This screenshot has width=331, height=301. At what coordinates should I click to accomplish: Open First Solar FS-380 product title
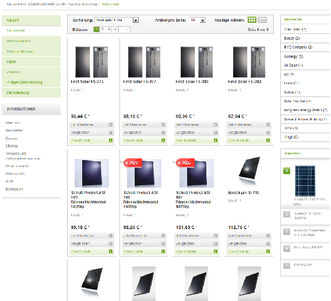(192, 81)
